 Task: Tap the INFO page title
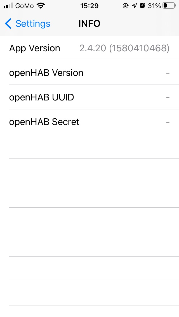point(89,24)
